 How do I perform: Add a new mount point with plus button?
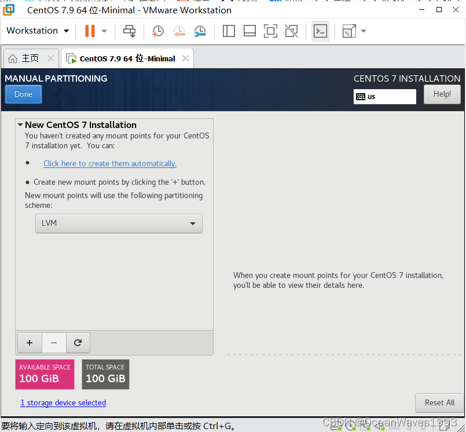(30, 343)
